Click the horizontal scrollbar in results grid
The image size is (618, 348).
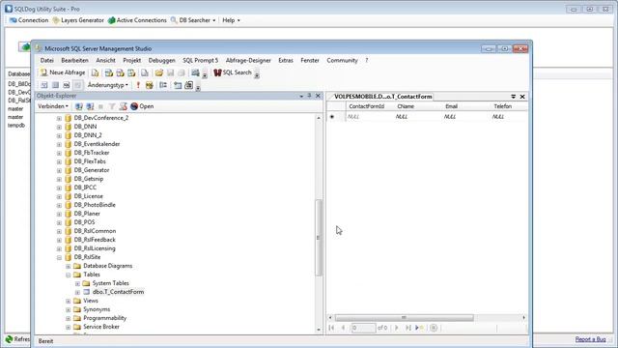(x=404, y=318)
